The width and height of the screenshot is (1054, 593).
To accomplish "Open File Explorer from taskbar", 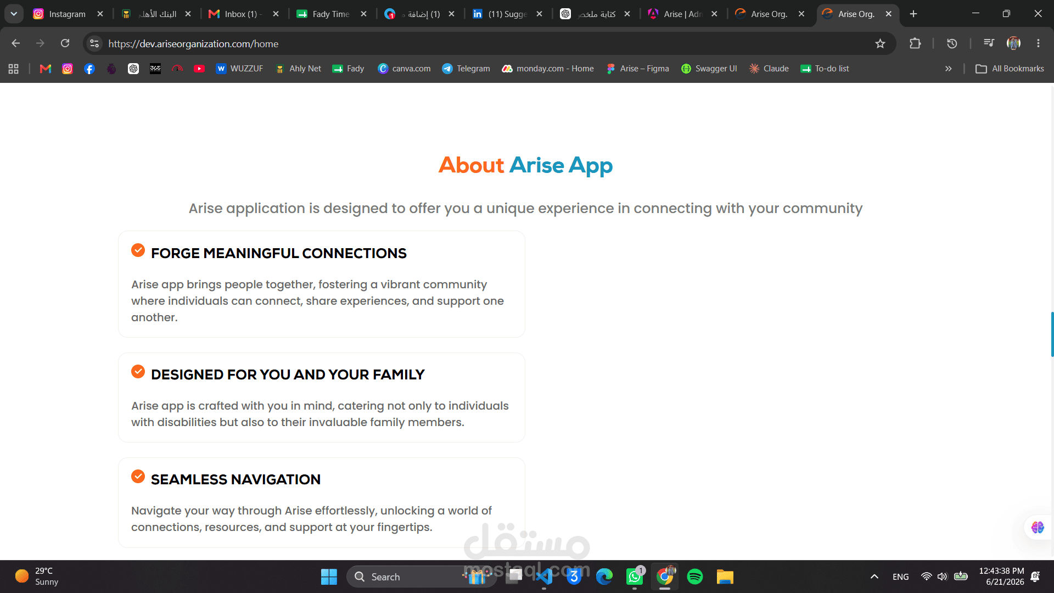I will click(x=725, y=577).
